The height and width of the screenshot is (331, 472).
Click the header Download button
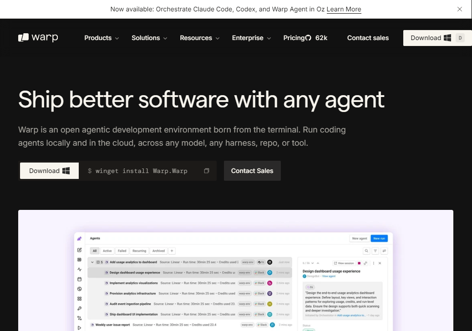point(437,38)
